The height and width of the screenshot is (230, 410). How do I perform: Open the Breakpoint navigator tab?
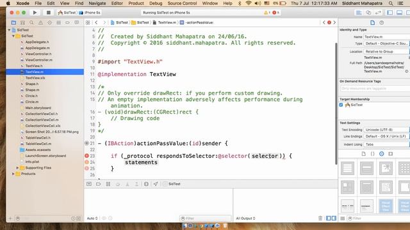point(67,23)
